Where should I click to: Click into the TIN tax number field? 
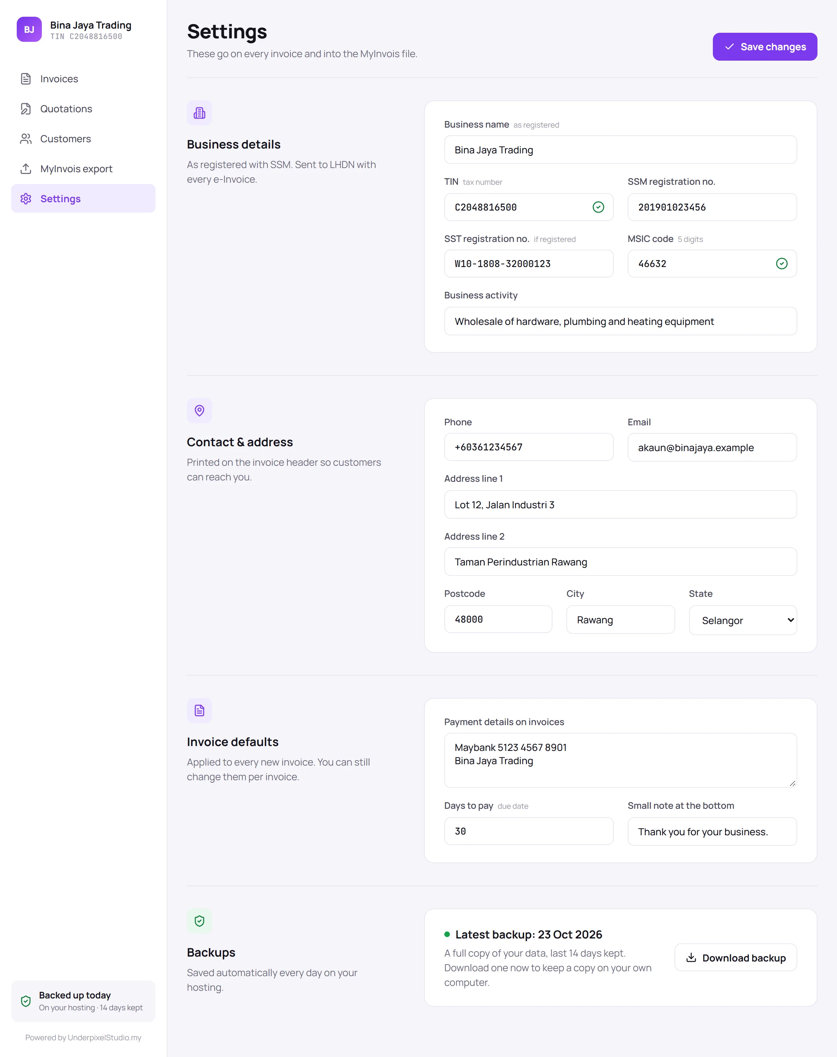pyautogui.click(x=529, y=207)
